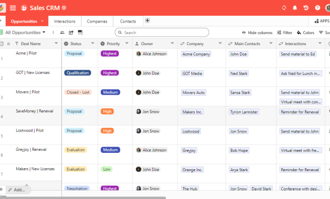The width and height of the screenshot is (330, 199).
Task: Open the notifications bell
Action: coord(295,8)
